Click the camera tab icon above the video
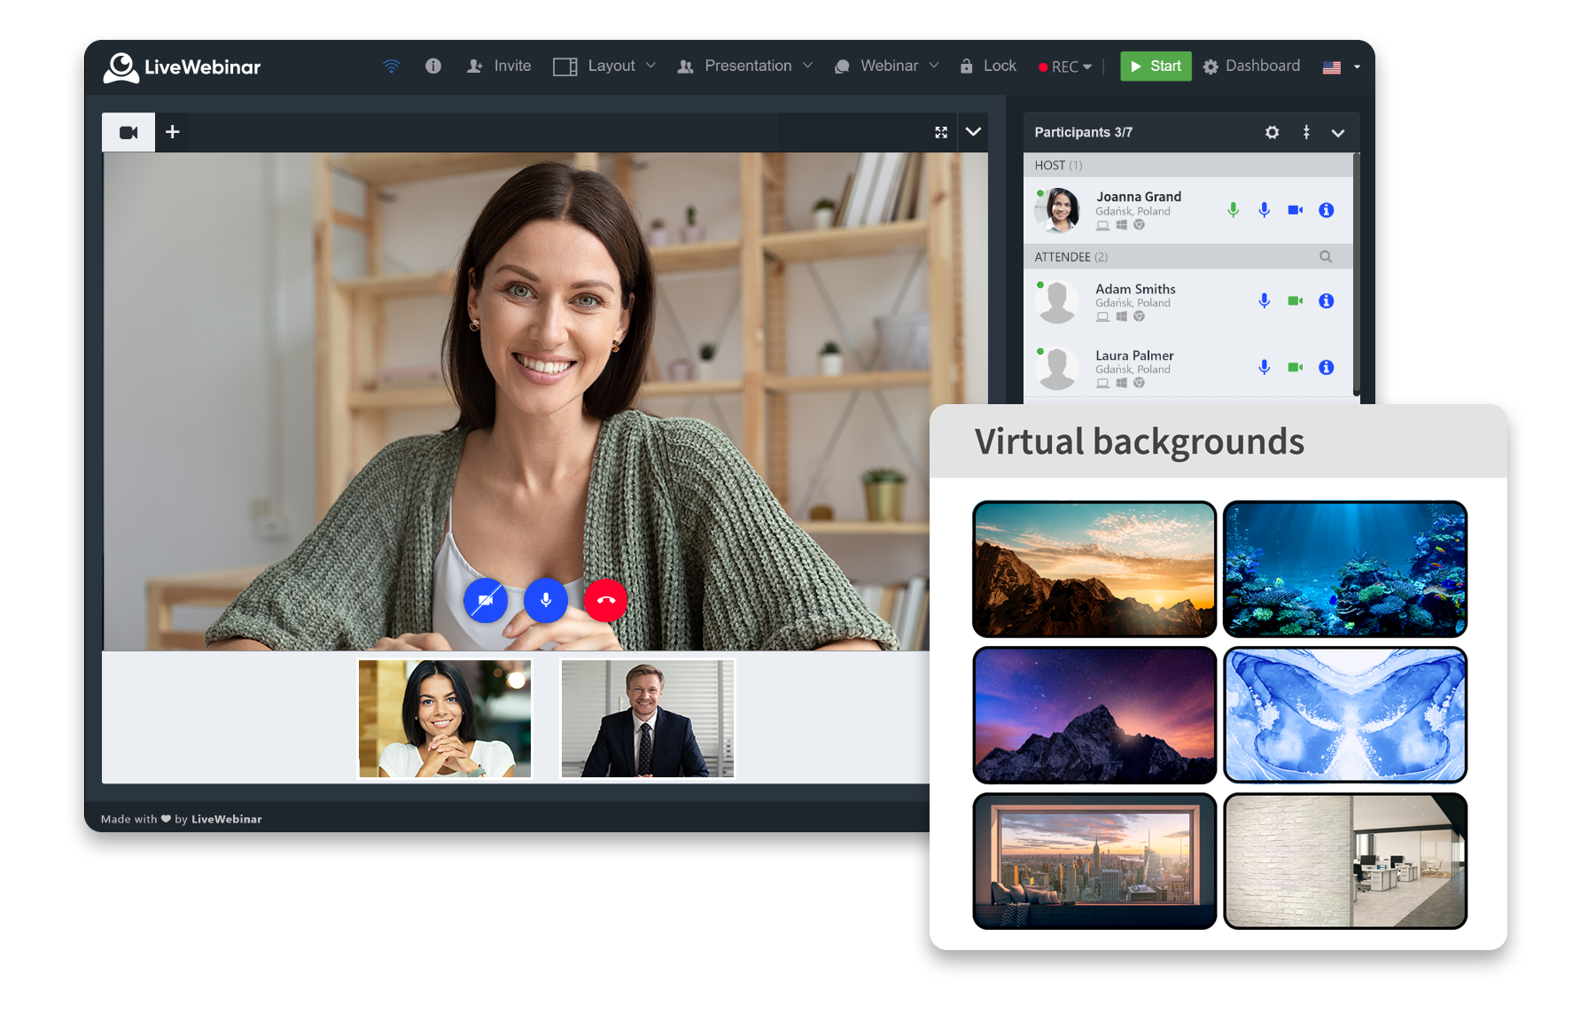Screen dimensions: 1588x1021 [128, 131]
